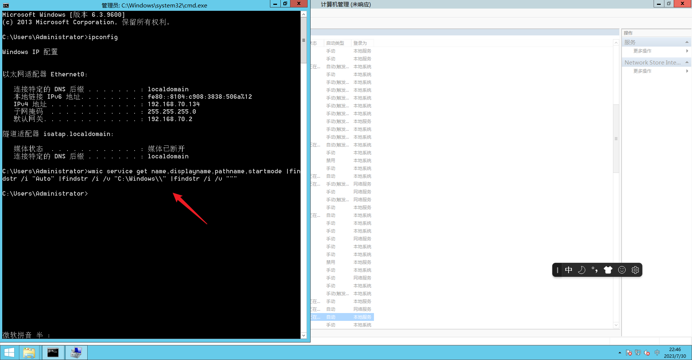Click the cmd window scrollbar down arrow
The height and width of the screenshot is (360, 692).
pyautogui.click(x=303, y=335)
